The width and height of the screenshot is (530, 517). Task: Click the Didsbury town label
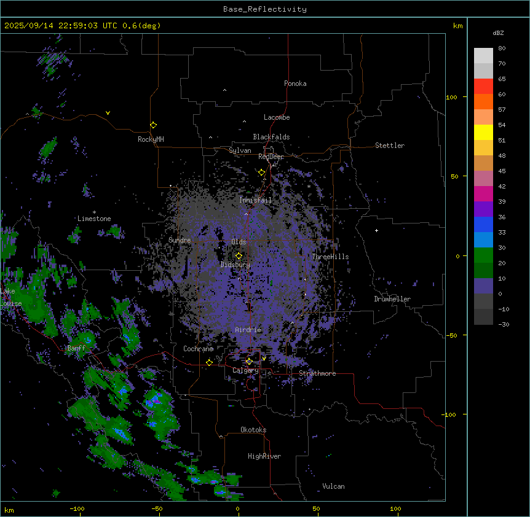(x=235, y=265)
